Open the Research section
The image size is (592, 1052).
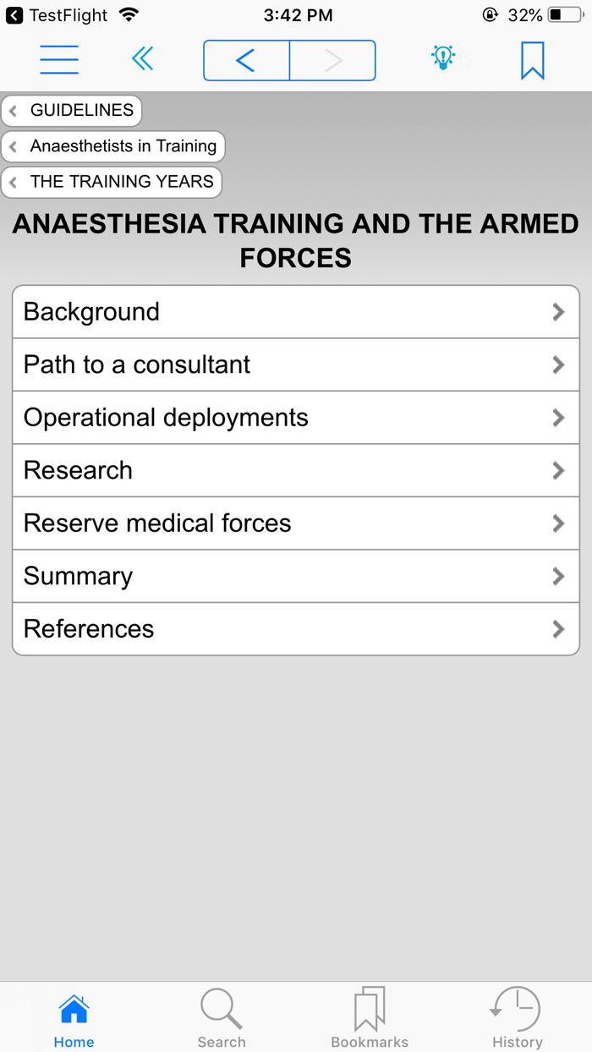(x=295, y=470)
